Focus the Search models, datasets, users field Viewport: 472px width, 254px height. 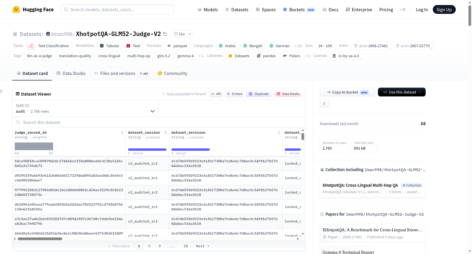tap(117, 9)
